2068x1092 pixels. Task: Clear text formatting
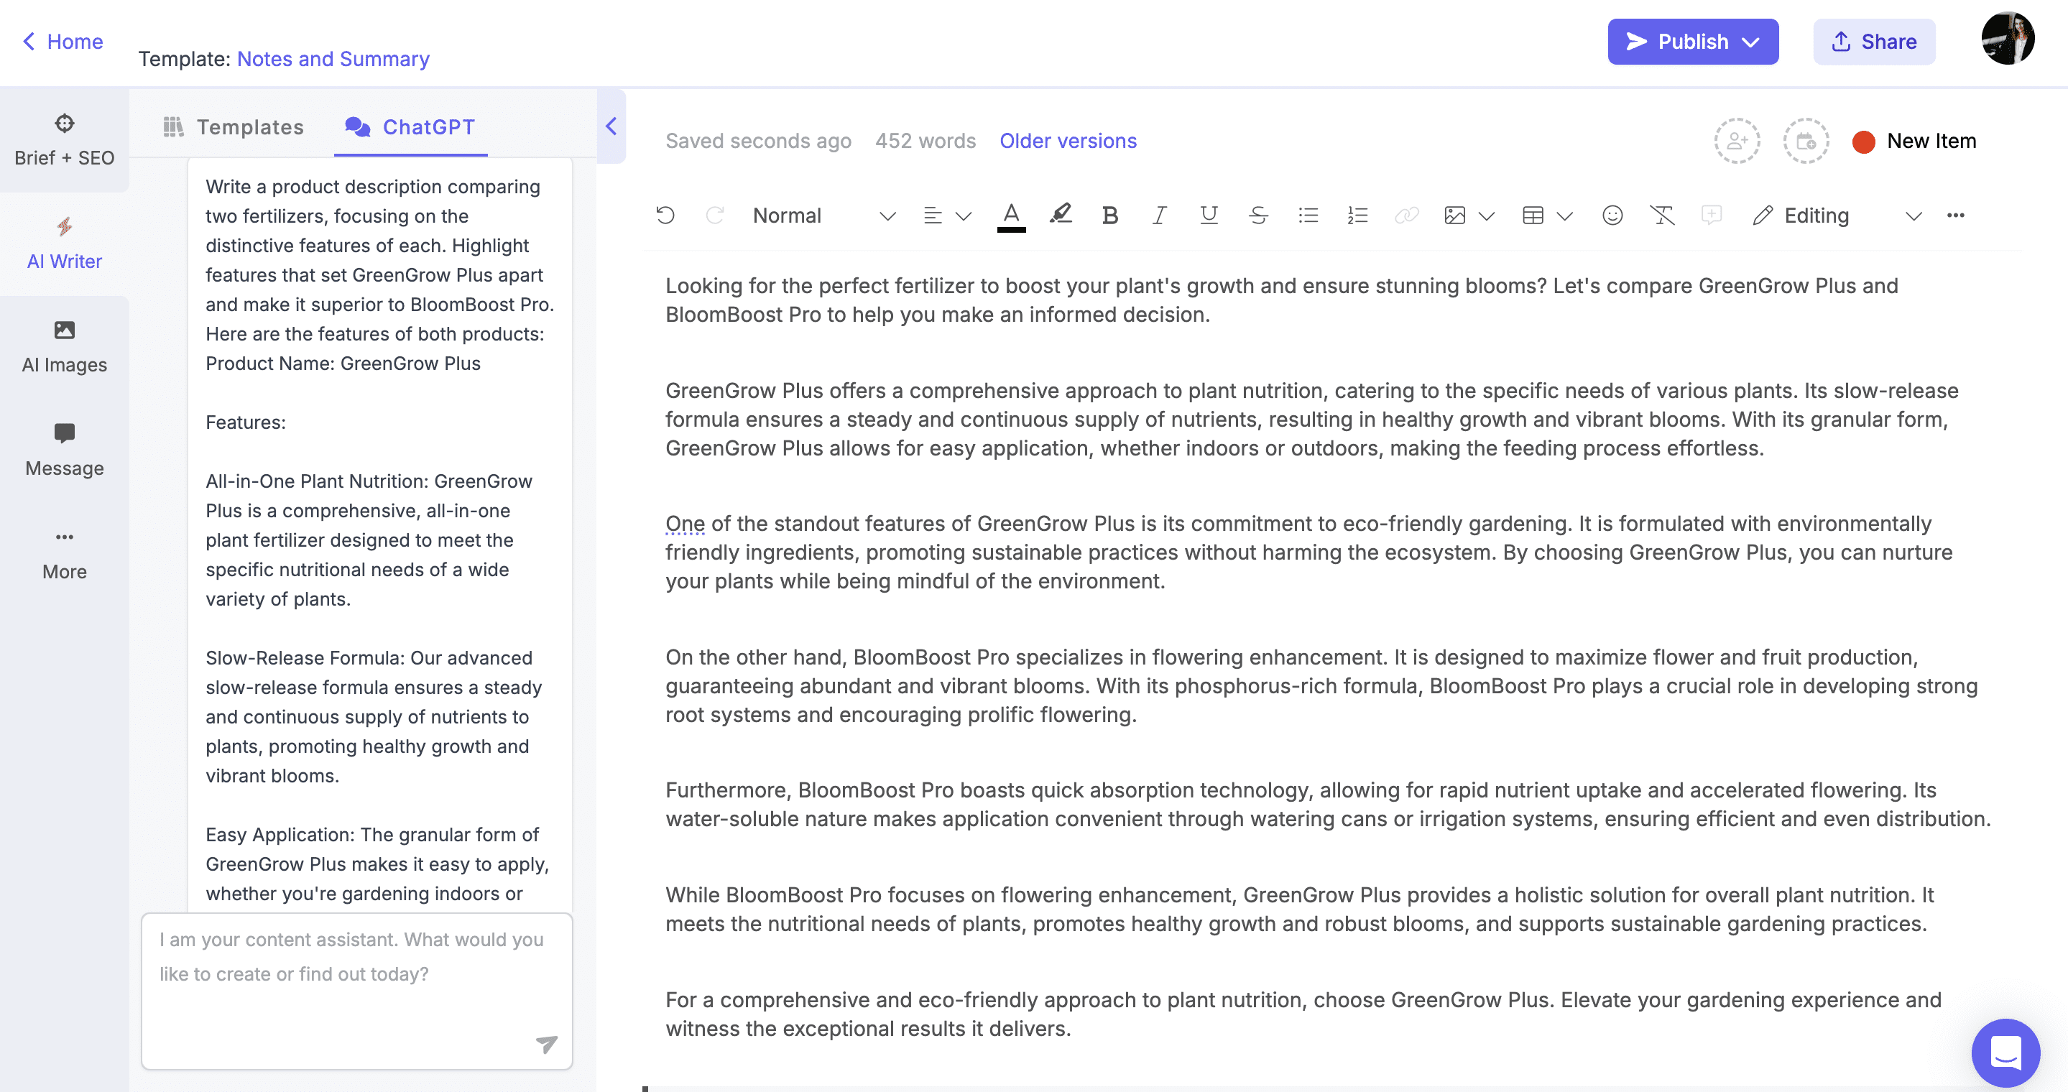pos(1662,215)
